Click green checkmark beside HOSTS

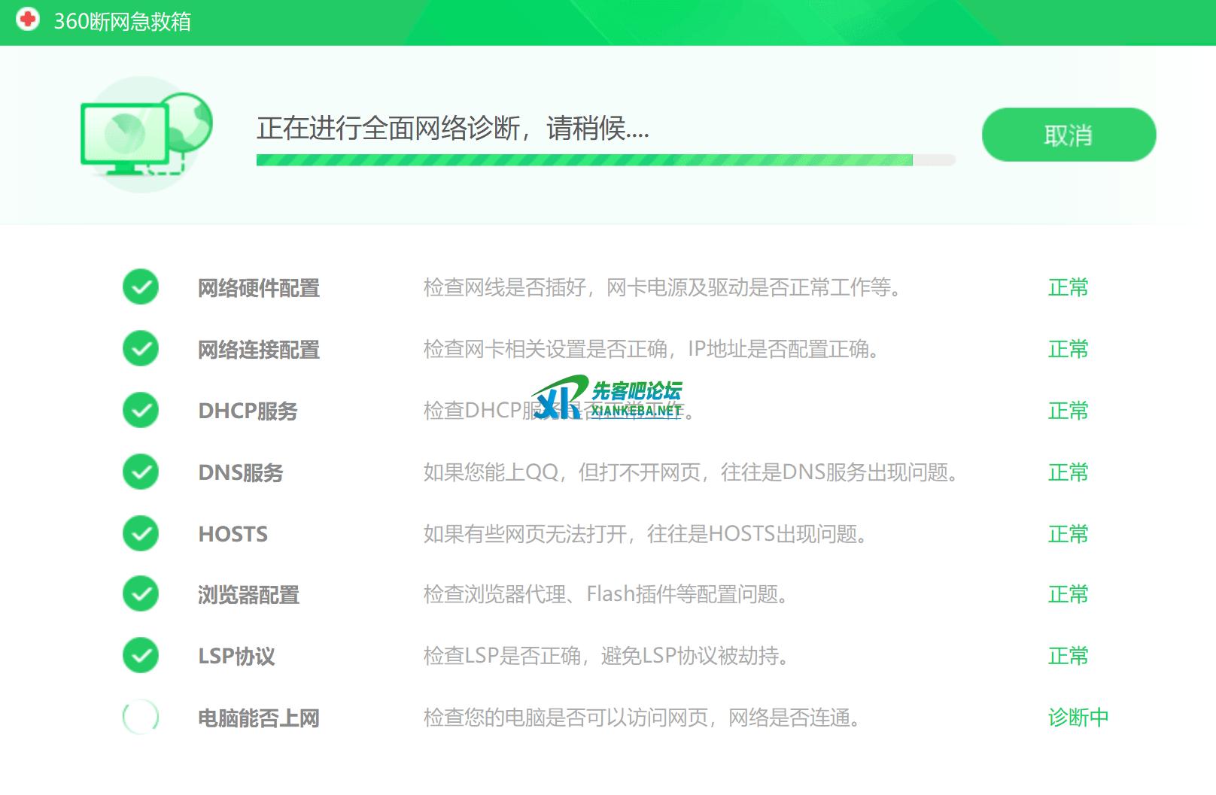click(141, 534)
